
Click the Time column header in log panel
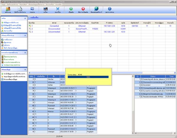[x=171, y=76]
